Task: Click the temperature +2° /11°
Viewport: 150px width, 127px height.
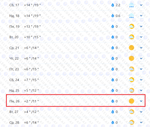Action: tap(31, 101)
